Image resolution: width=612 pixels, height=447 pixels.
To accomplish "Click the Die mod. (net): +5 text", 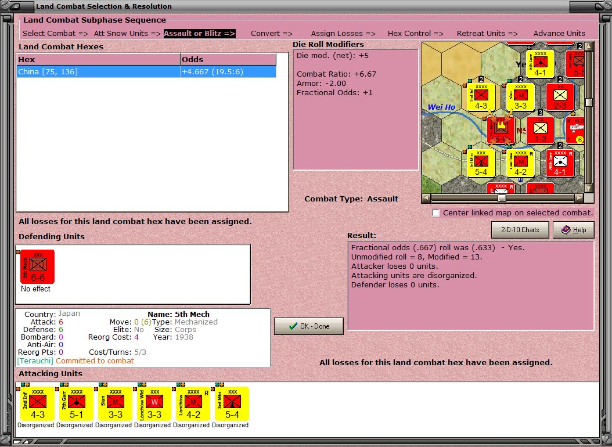I will pos(333,55).
